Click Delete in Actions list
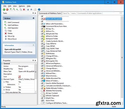This screenshot has height=109, width=125. click(10, 33)
